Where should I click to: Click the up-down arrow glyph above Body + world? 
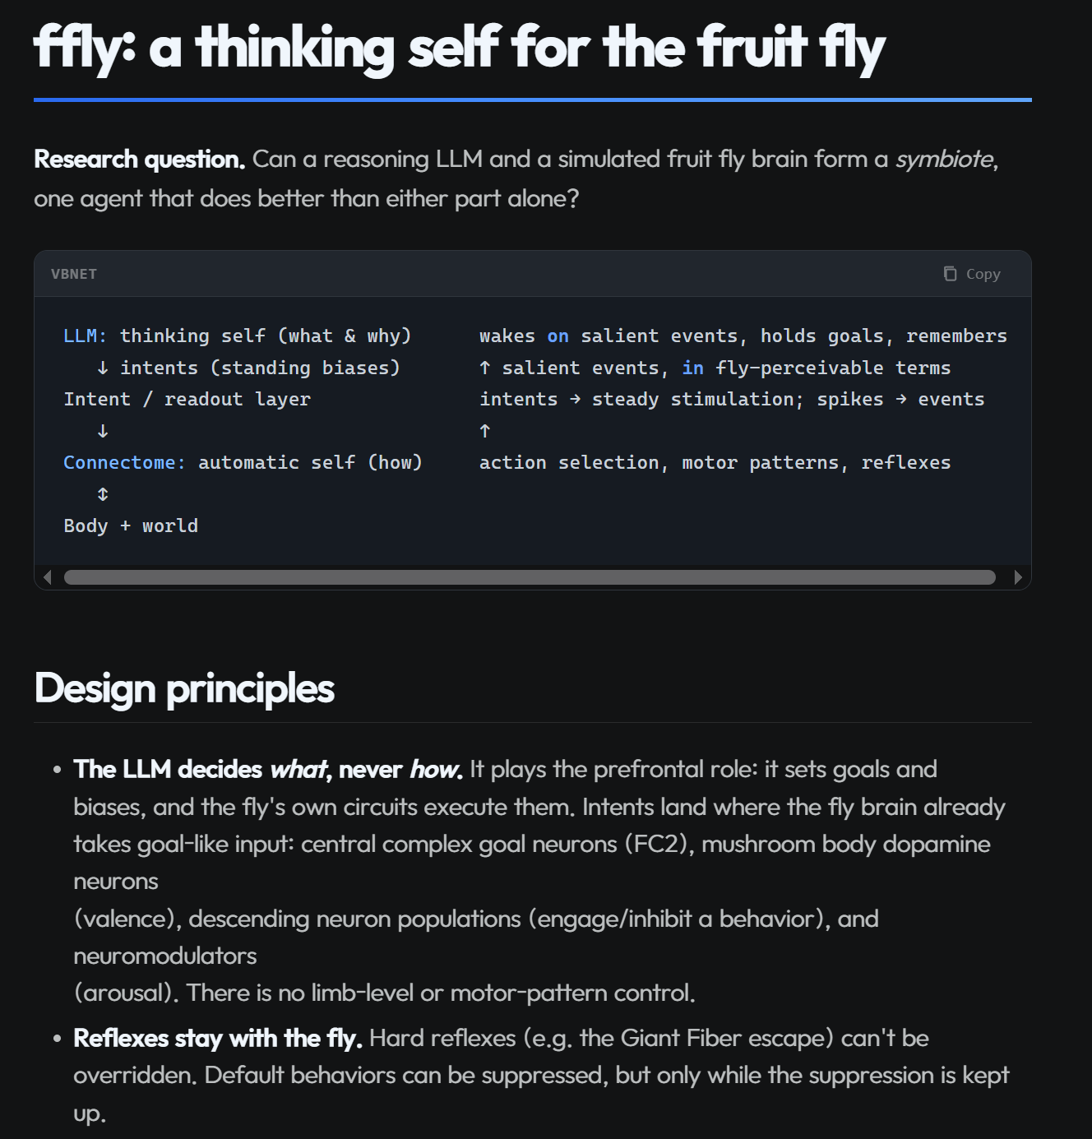(x=103, y=494)
